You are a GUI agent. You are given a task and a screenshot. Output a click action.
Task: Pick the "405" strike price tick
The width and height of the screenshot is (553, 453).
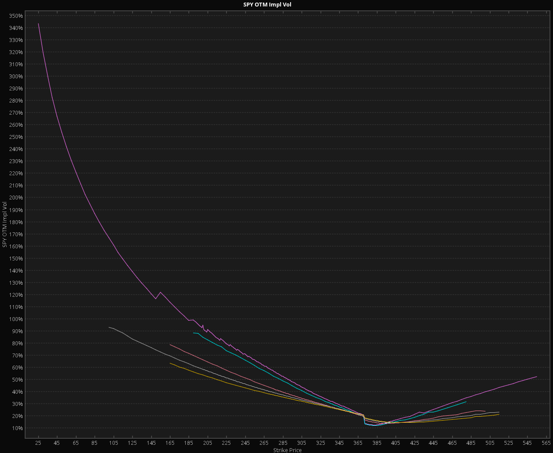tap(396, 443)
